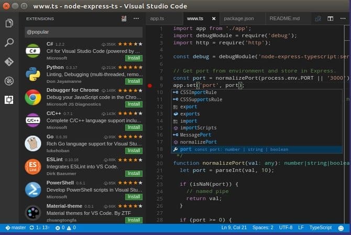Image resolution: width=351 pixels, height=235 pixels.
Task: Click the ESLint extension title
Action: coord(54,159)
